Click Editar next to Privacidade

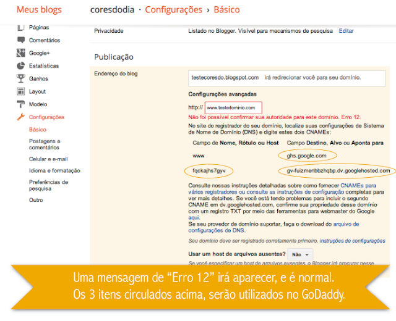pyautogui.click(x=346, y=31)
